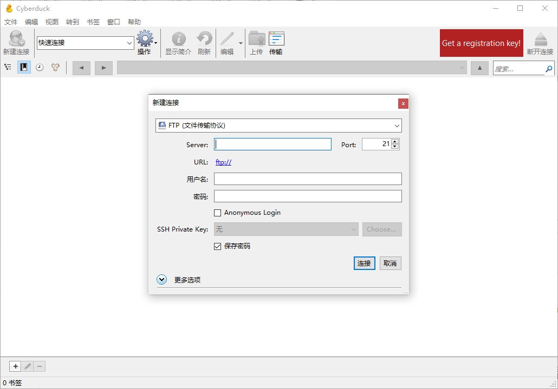The width and height of the screenshot is (558, 389).
Task: Open the FTP protocol dropdown
Action: 278,126
